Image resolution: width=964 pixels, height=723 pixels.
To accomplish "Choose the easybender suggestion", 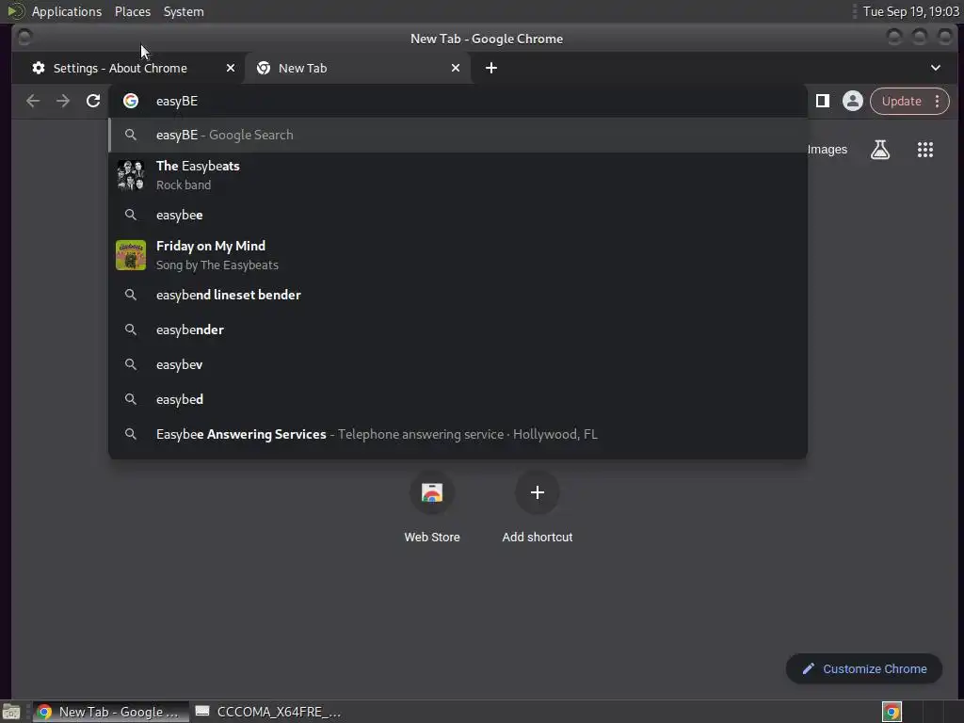I will pos(458,330).
